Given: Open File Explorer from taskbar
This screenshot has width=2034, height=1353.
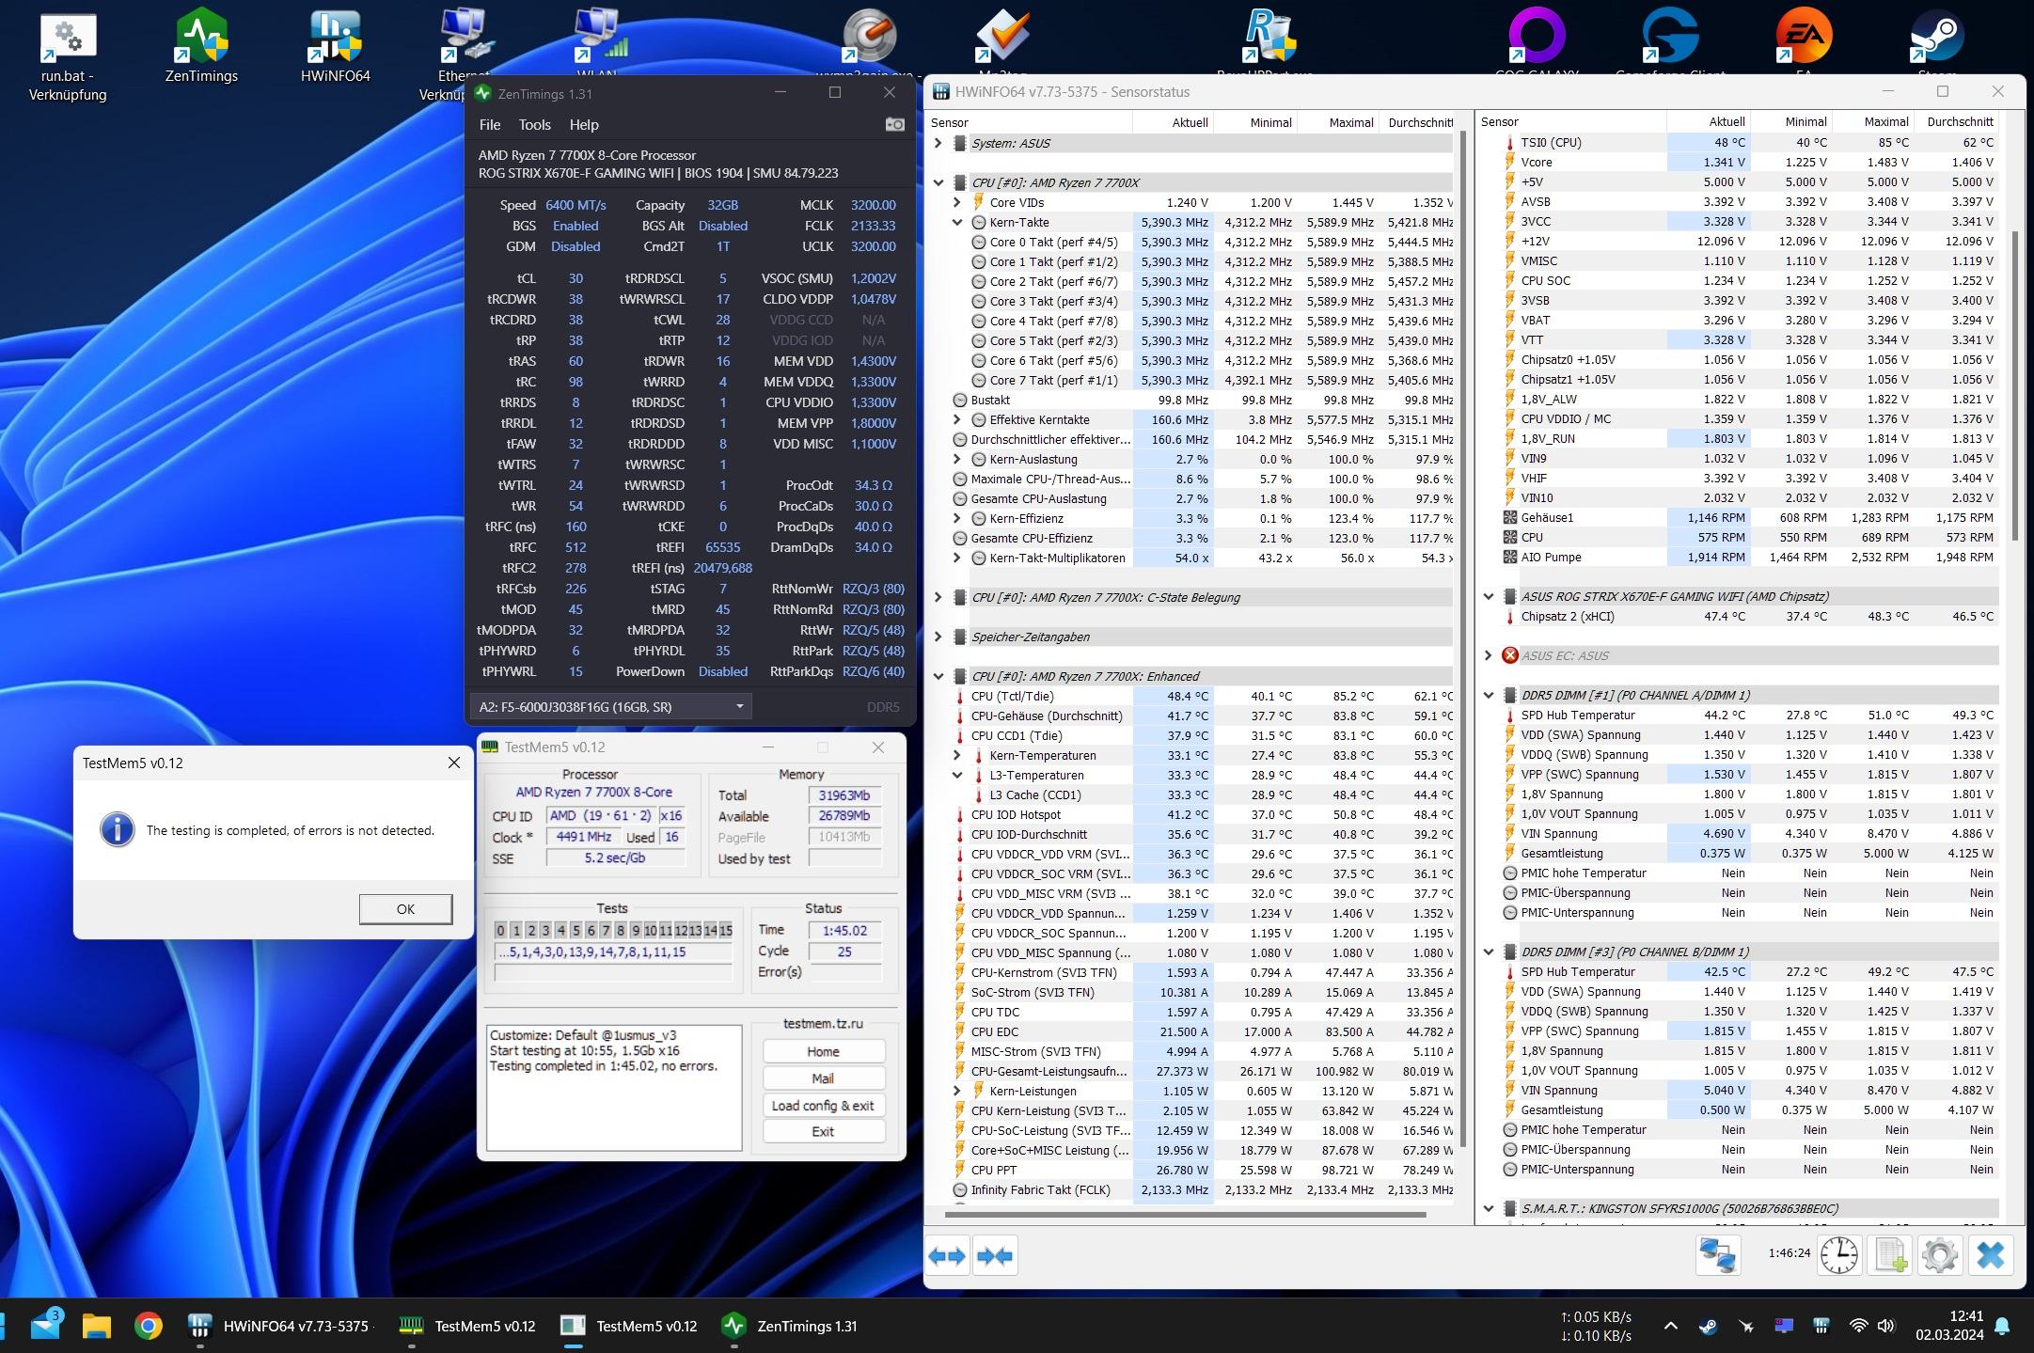Looking at the screenshot, I should point(97,1326).
